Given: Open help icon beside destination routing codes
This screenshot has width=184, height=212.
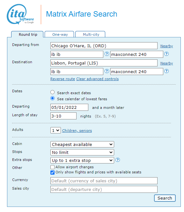Looking at the screenshot, I should [107, 71].
